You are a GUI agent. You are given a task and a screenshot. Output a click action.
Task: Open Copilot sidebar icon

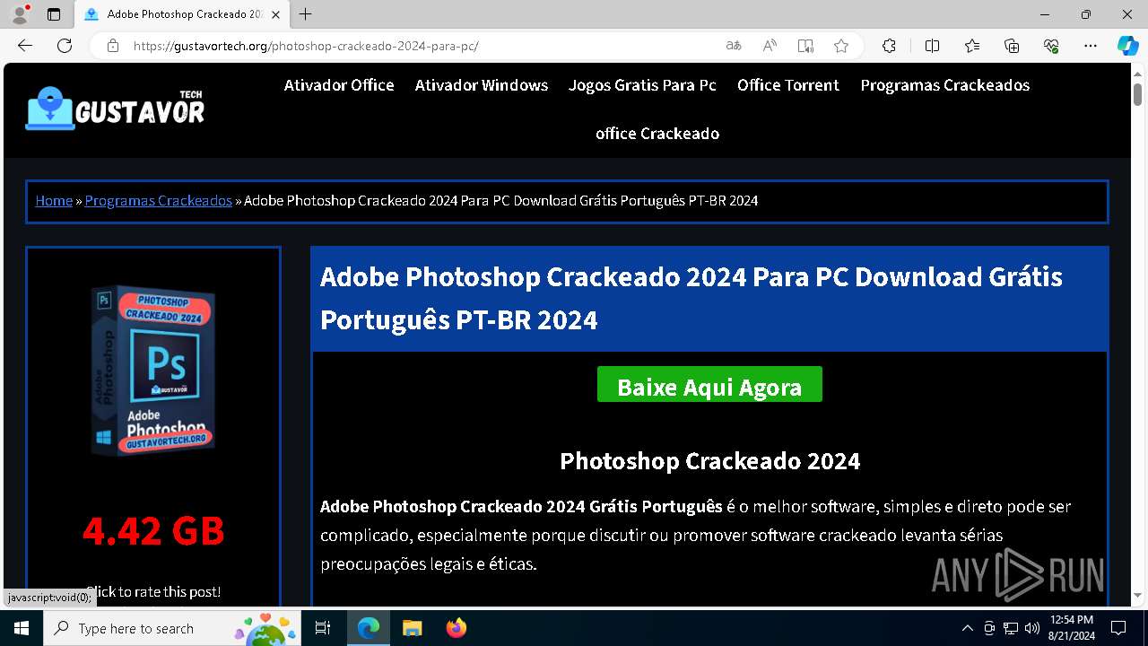point(1127,46)
